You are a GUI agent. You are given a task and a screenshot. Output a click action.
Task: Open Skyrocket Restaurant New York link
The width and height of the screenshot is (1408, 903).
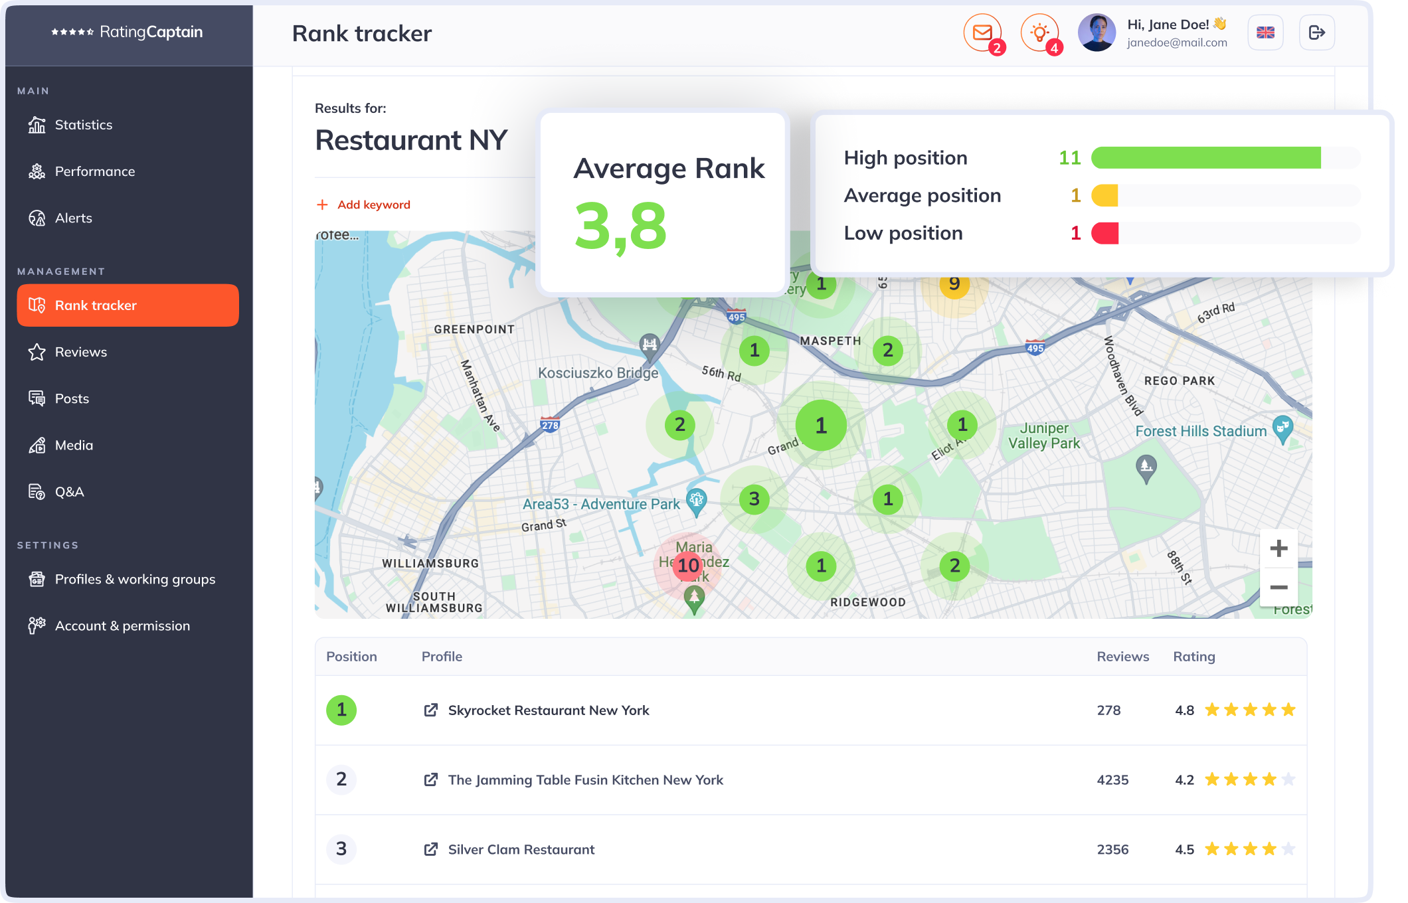coord(431,709)
